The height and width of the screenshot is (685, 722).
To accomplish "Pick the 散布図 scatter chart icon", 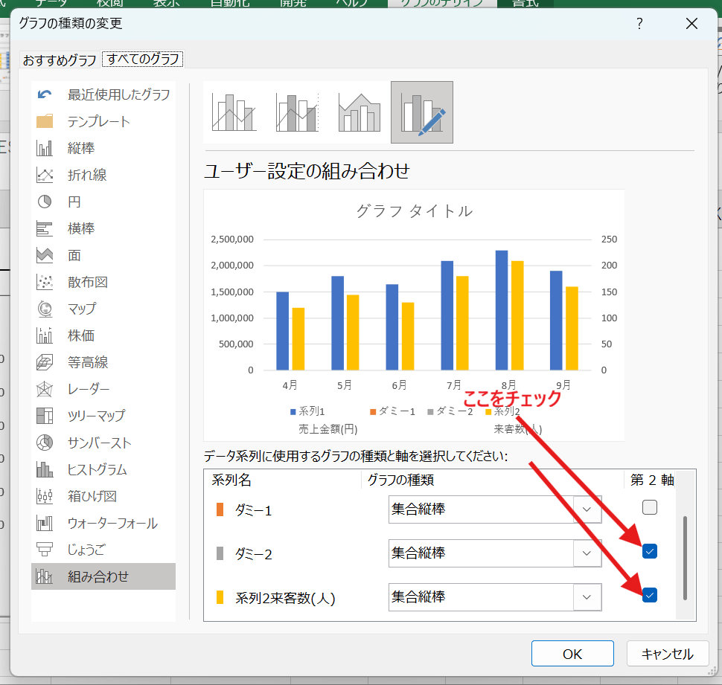I will click(x=45, y=282).
